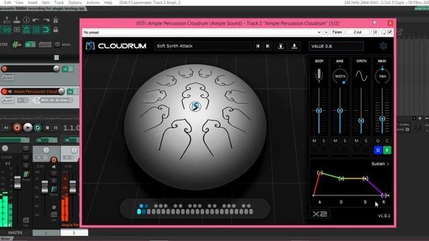Click the plus button beside preset dropdown
Image resolution: width=429 pixels, height=241 pixels.
point(326,32)
